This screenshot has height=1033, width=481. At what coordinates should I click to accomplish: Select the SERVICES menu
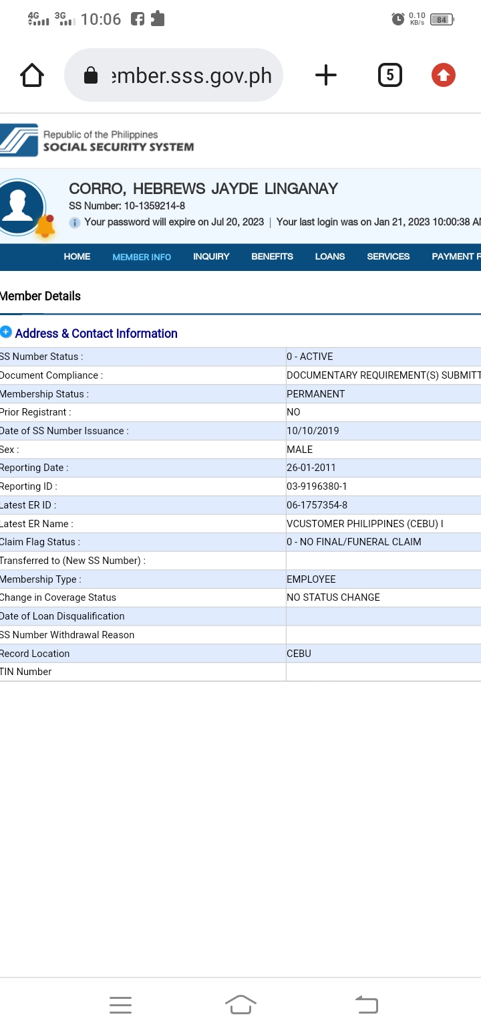point(388,257)
